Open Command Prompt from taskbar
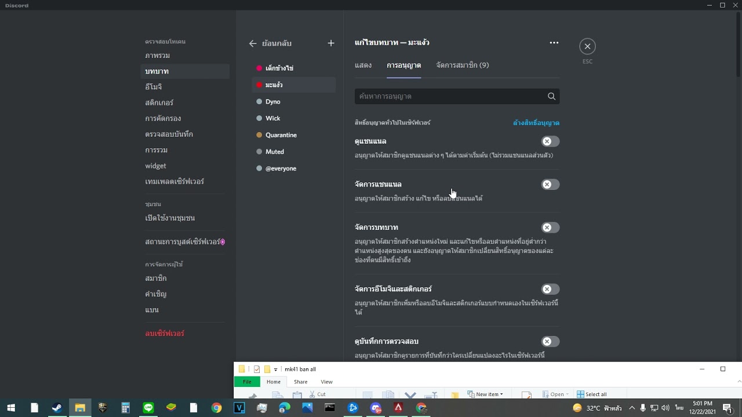Image resolution: width=742 pixels, height=417 pixels. [330, 408]
